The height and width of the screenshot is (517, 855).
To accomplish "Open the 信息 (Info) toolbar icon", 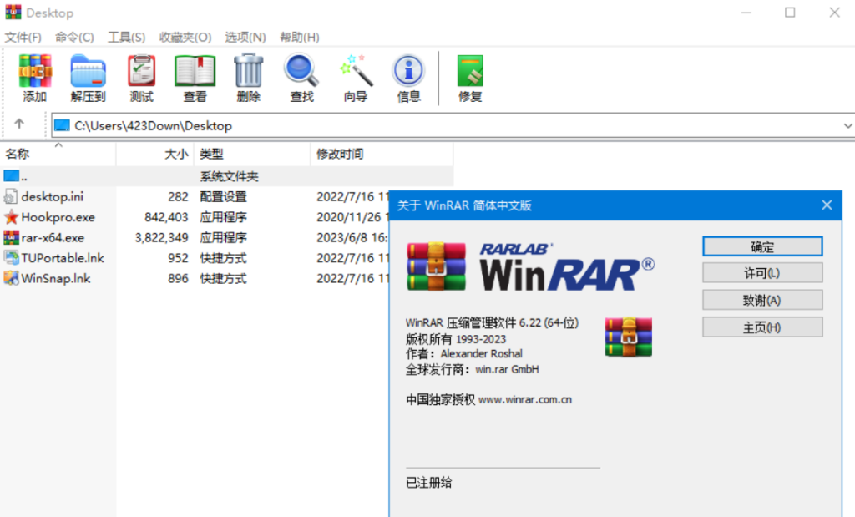I will pos(408,72).
